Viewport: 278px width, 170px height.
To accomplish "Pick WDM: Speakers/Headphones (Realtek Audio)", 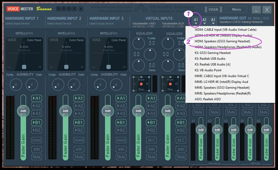I will point(228,47).
